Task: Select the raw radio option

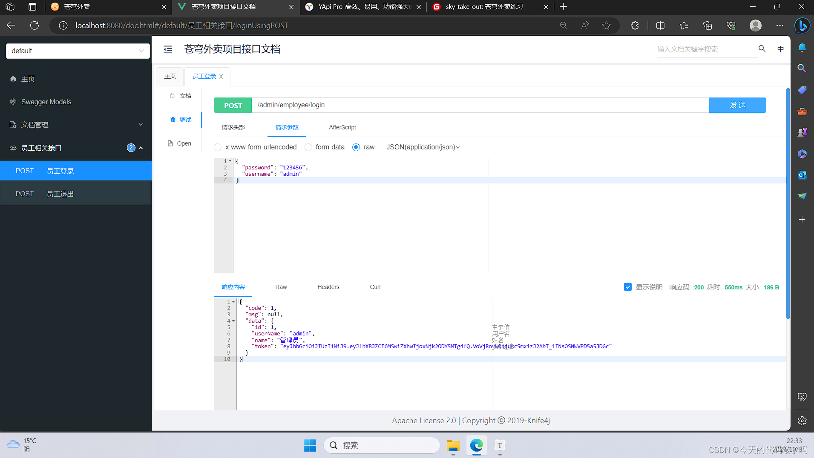Action: [356, 147]
